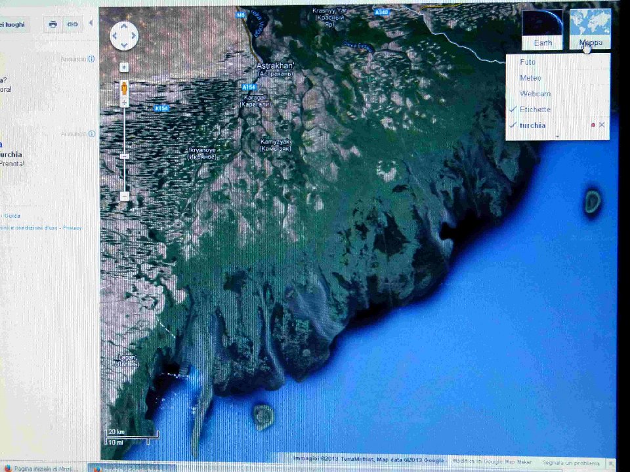Pan the map left with the west arrow
The height and width of the screenshot is (472, 630).
click(x=114, y=36)
